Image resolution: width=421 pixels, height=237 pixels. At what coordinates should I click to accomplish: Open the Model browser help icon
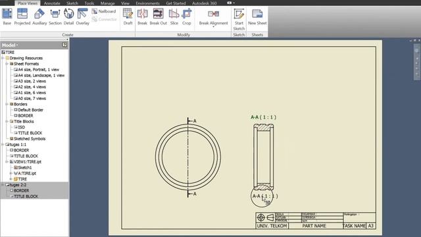pyautogui.click(x=64, y=45)
